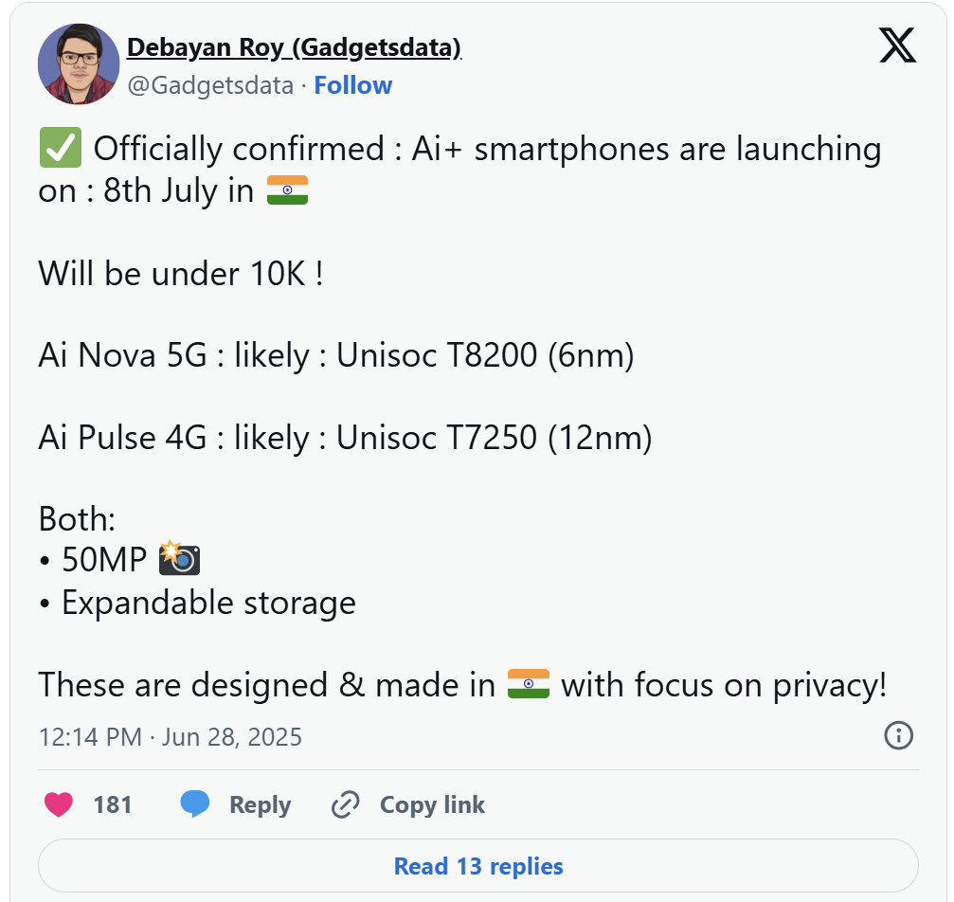Click Debayan Roy's profile avatar
954x902 pixels.
[x=79, y=63]
